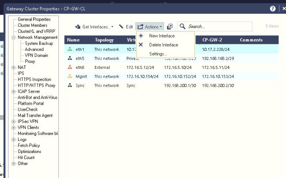Screen dimensions: 286x178
Task: Sort by the Name column header
Action: (73, 40)
